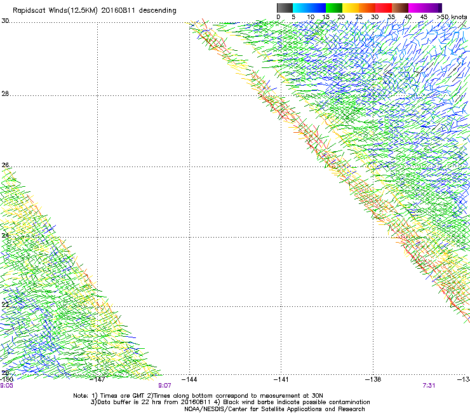The height and width of the screenshot is (413, 470).
Task: Click the dark purple 45-50 knots legend swatch
Action: point(433,8)
